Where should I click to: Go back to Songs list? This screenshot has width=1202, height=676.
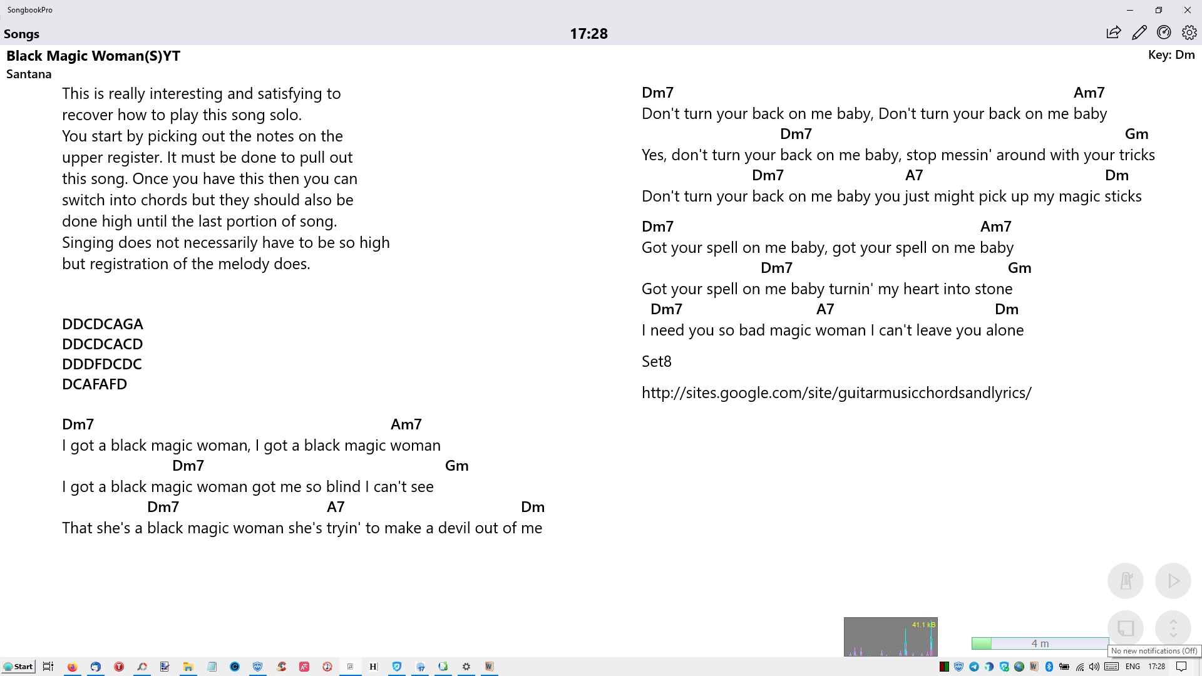21,34
